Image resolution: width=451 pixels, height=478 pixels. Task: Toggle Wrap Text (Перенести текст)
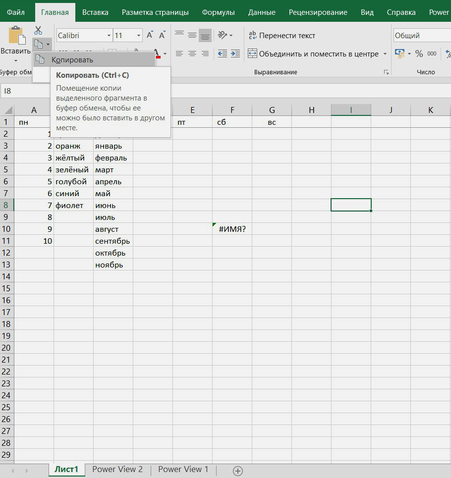[282, 36]
